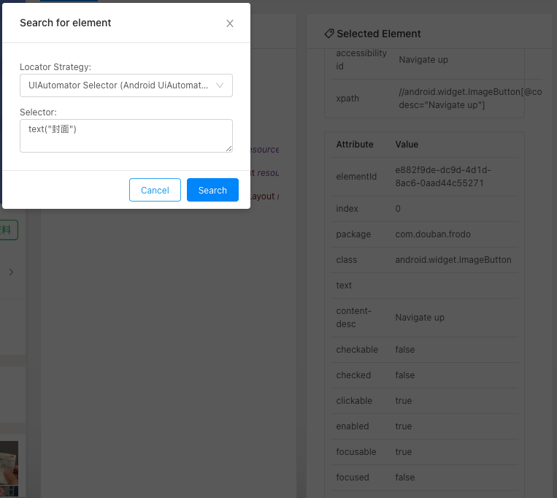Click the class value android.widget.ImageButton

coord(453,260)
